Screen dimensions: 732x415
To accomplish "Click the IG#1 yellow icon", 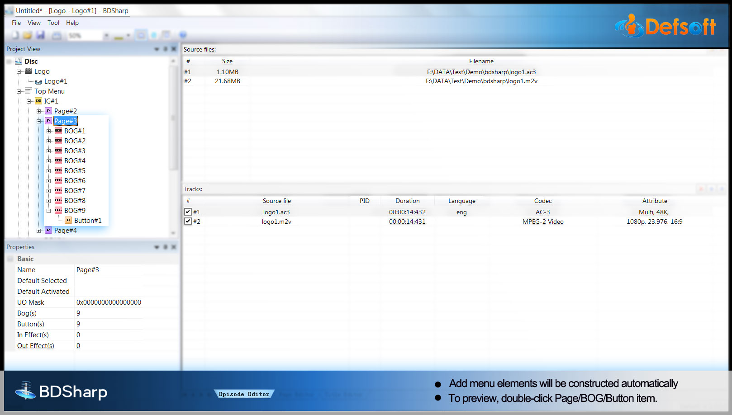I will (x=38, y=101).
